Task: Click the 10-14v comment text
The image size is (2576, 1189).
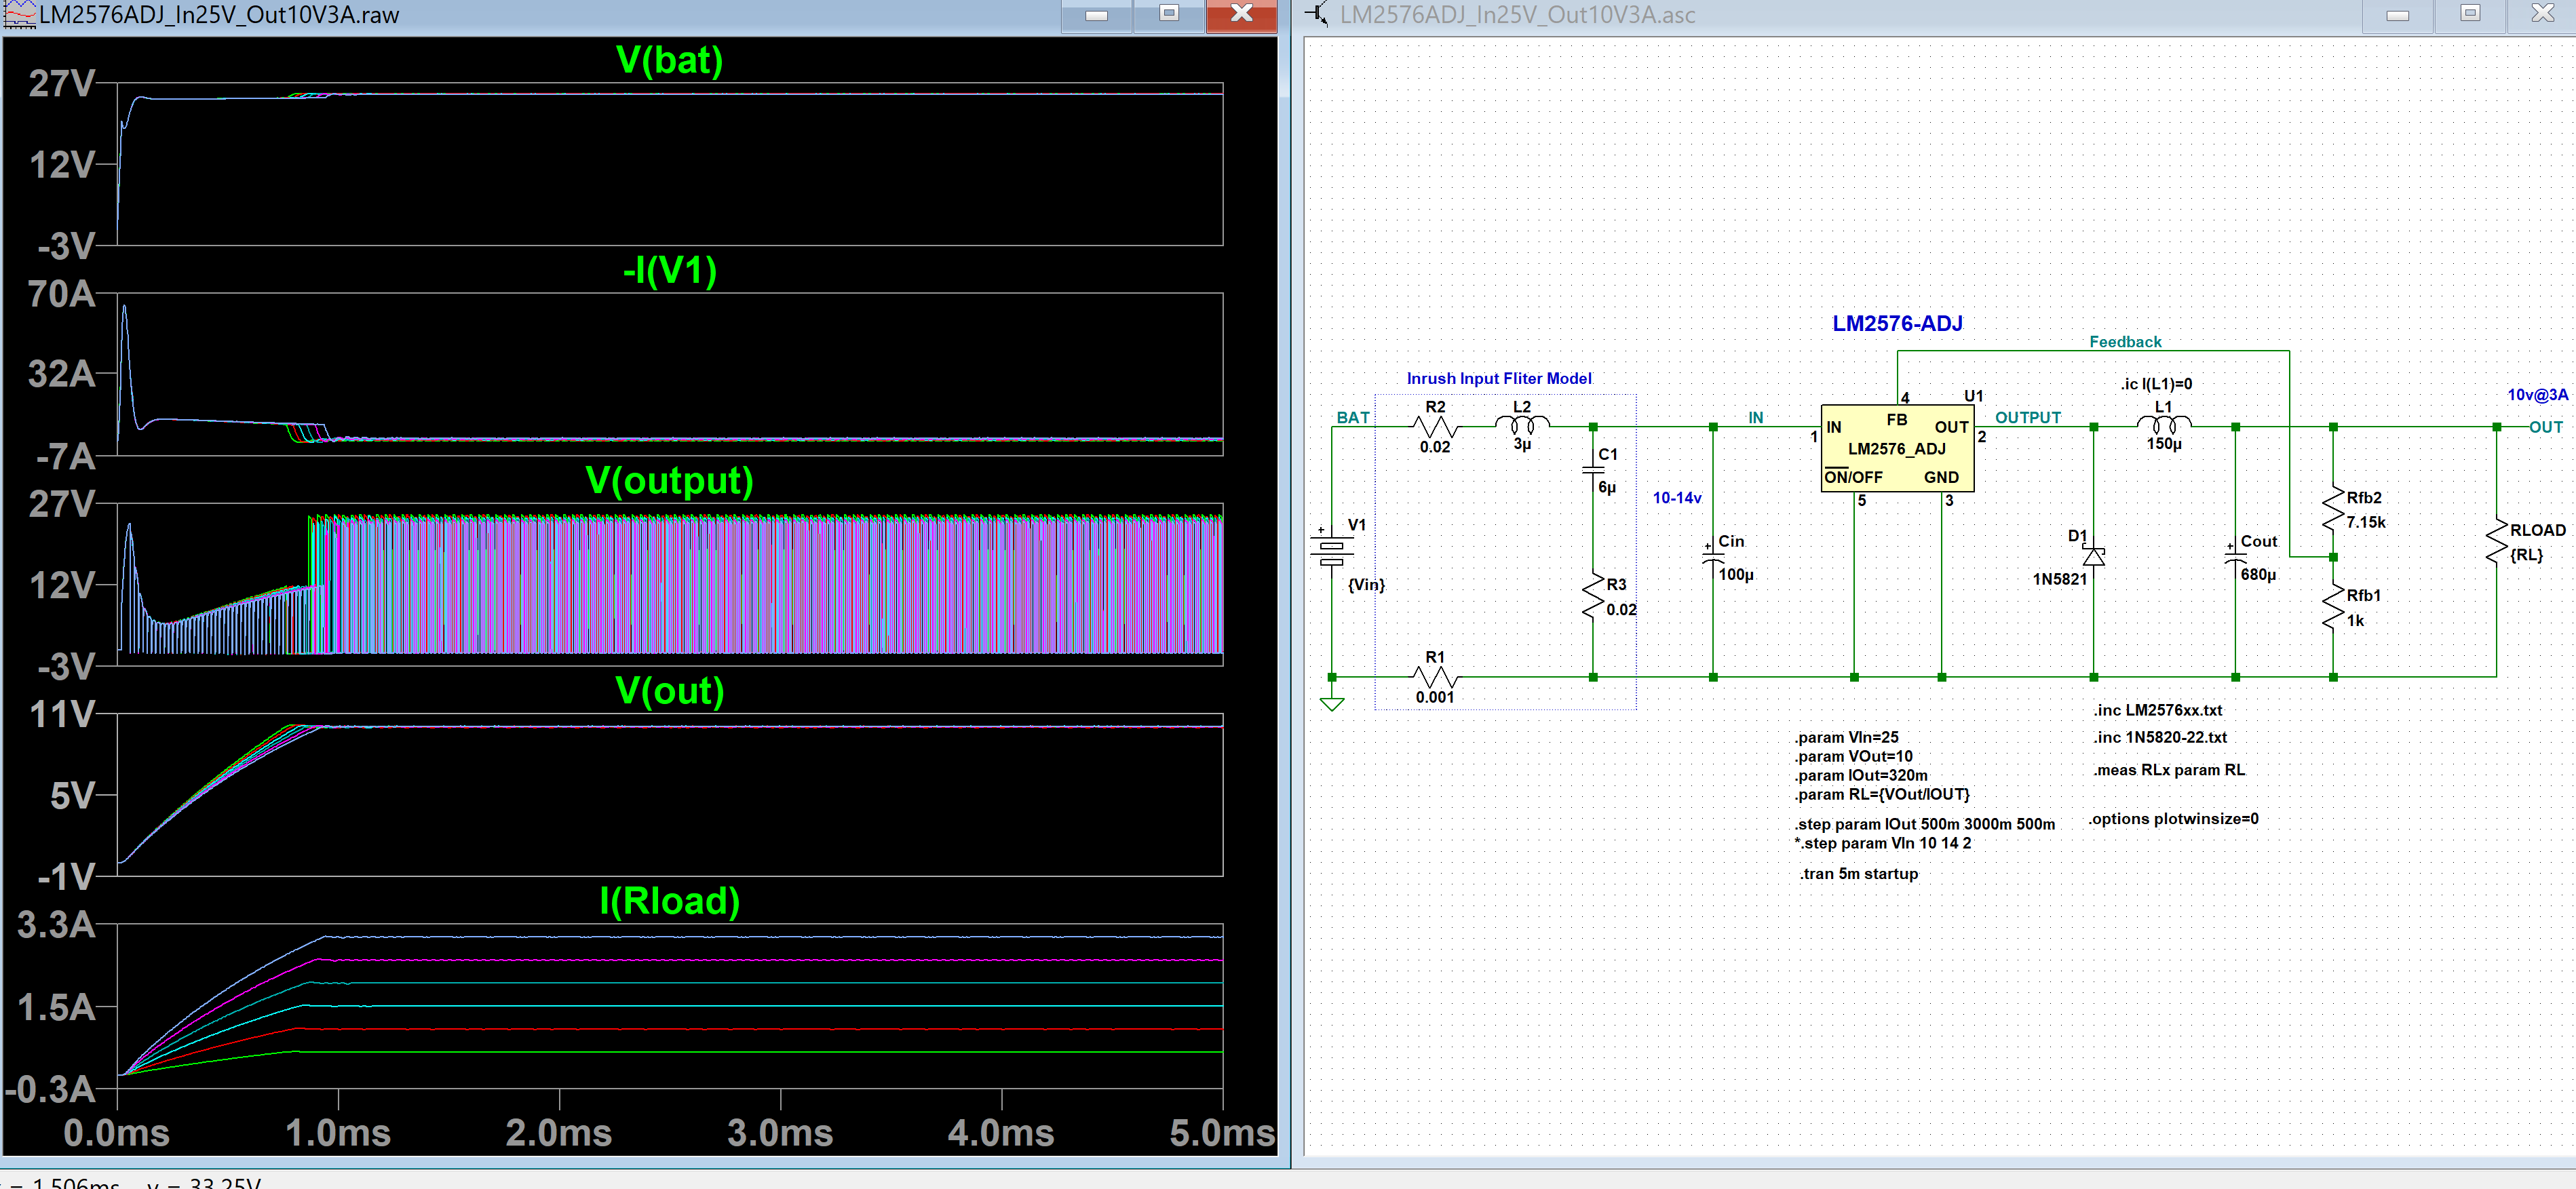Action: point(1677,497)
